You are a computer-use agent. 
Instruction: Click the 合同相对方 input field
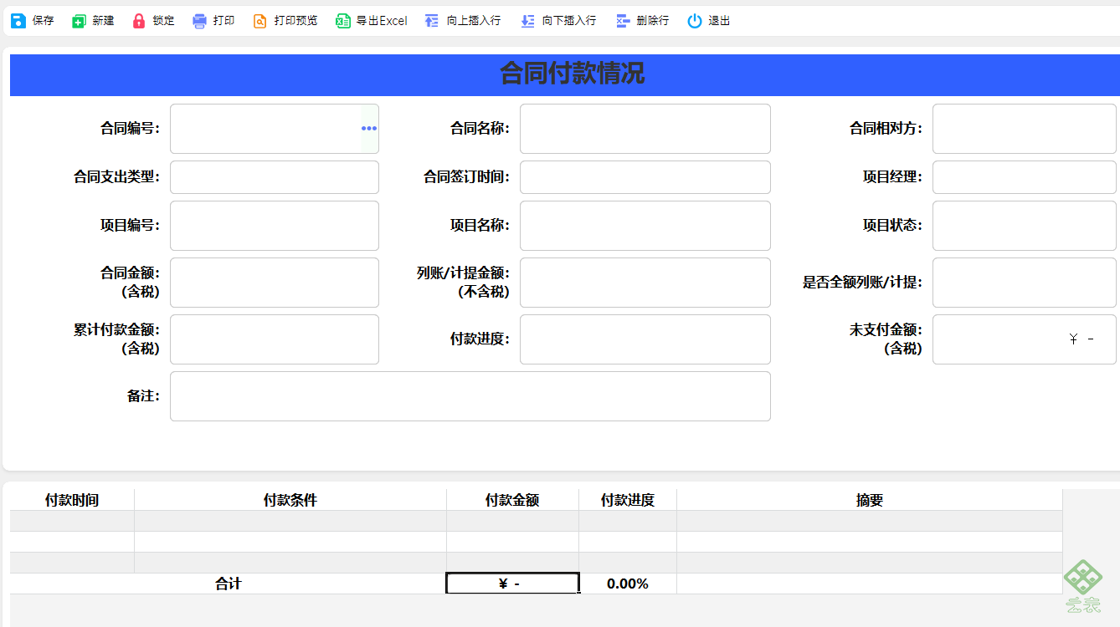click(x=1025, y=129)
